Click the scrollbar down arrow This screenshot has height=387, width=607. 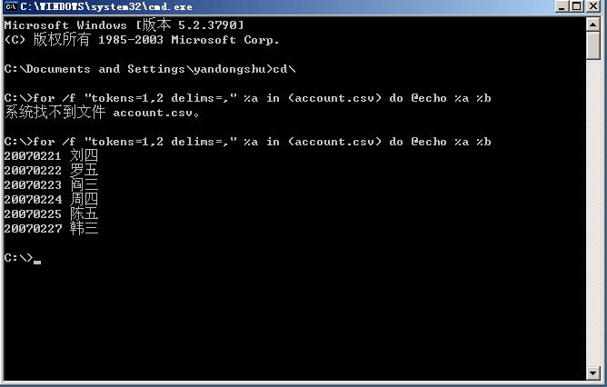pyautogui.click(x=593, y=373)
